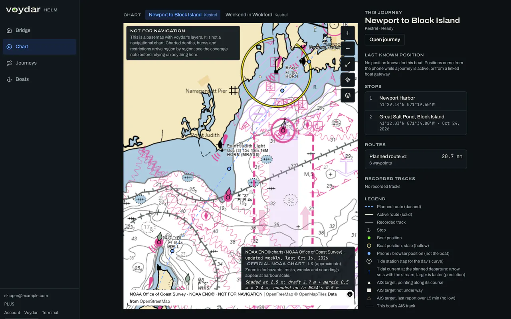Viewport: 511px width, 319px height.
Task: Click the Boats anchor icon in sidebar
Action: (x=9, y=79)
